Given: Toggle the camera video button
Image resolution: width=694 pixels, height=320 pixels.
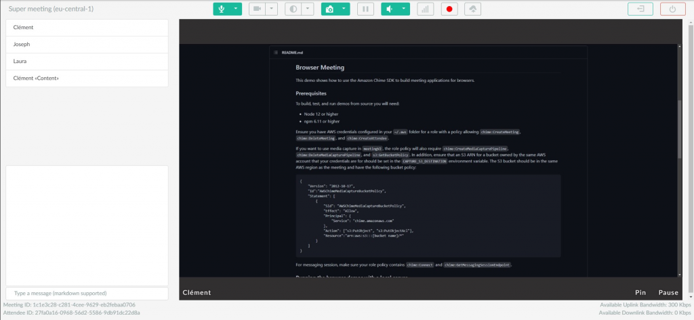Looking at the screenshot, I should tap(257, 9).
